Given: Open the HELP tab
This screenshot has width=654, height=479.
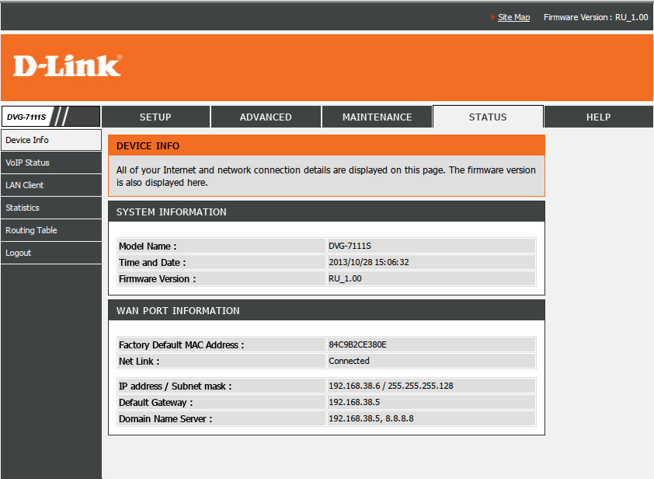Looking at the screenshot, I should (x=598, y=117).
